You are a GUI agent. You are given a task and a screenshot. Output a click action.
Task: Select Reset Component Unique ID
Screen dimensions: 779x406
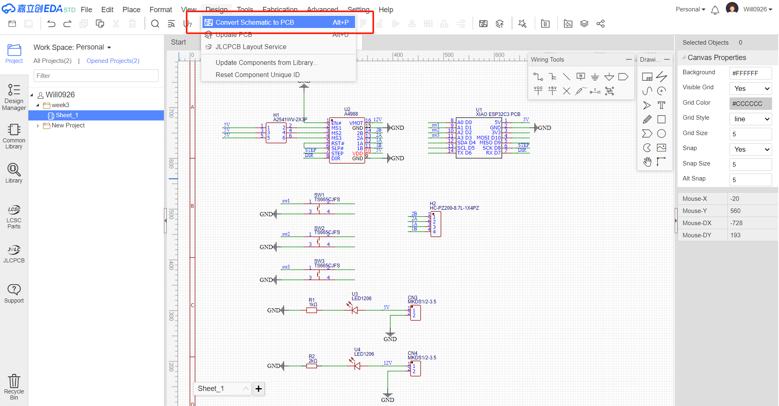tap(257, 75)
